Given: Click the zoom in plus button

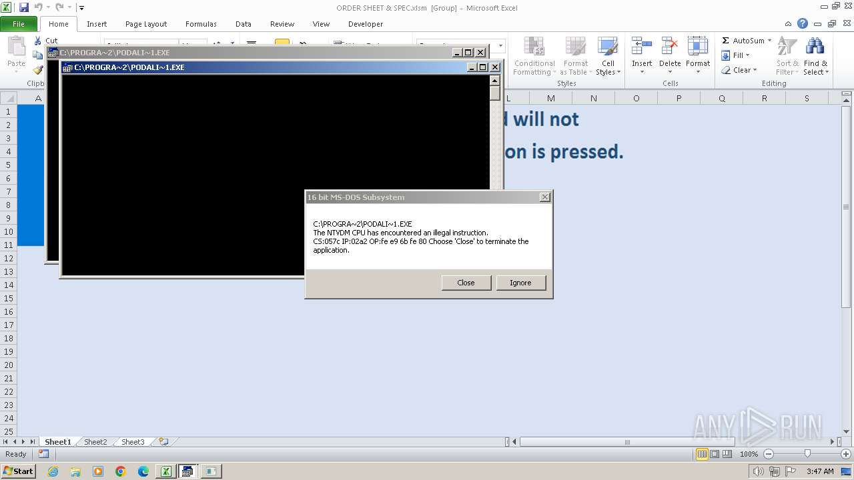Looking at the screenshot, I should pyautogui.click(x=846, y=454).
